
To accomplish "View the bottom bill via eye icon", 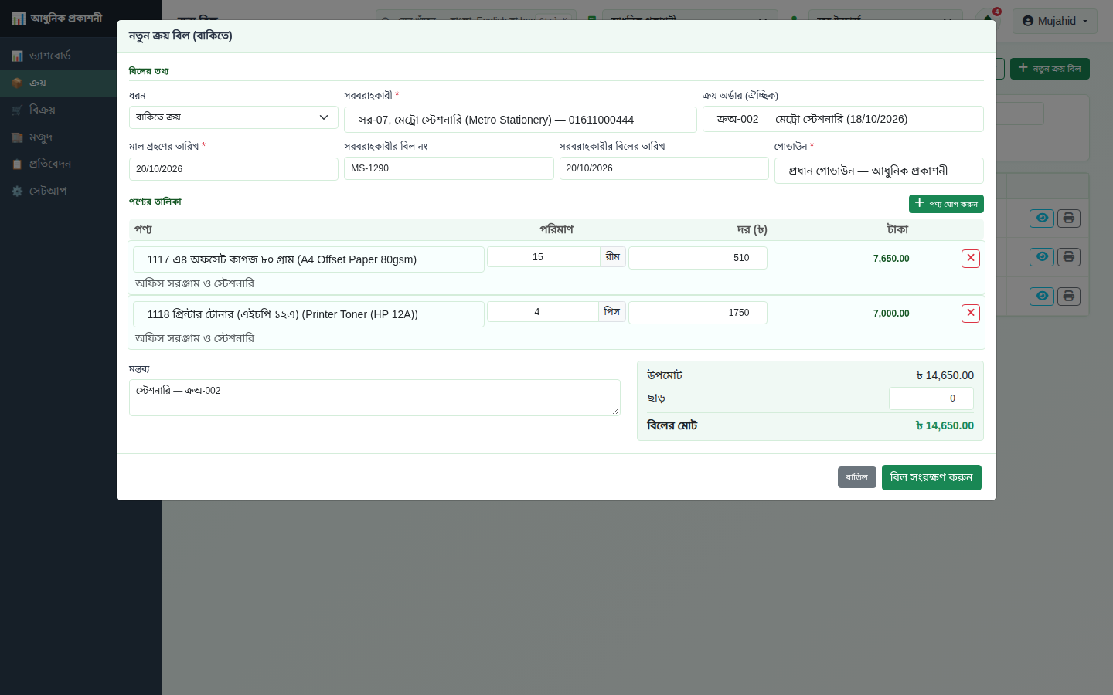I will (x=1042, y=296).
